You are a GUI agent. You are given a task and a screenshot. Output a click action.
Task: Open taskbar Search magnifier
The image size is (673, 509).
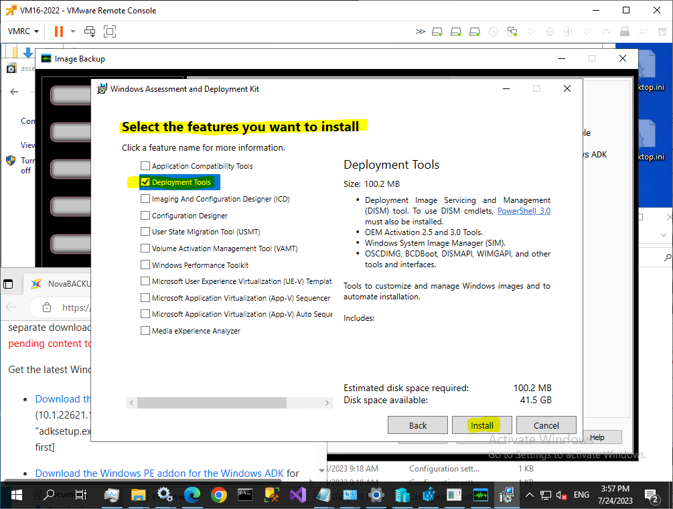50,495
